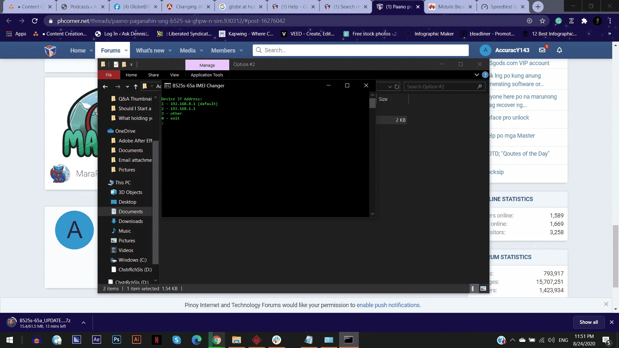Open Chrome's three-dot menu
The width and height of the screenshot is (619, 348).
[x=610, y=21]
